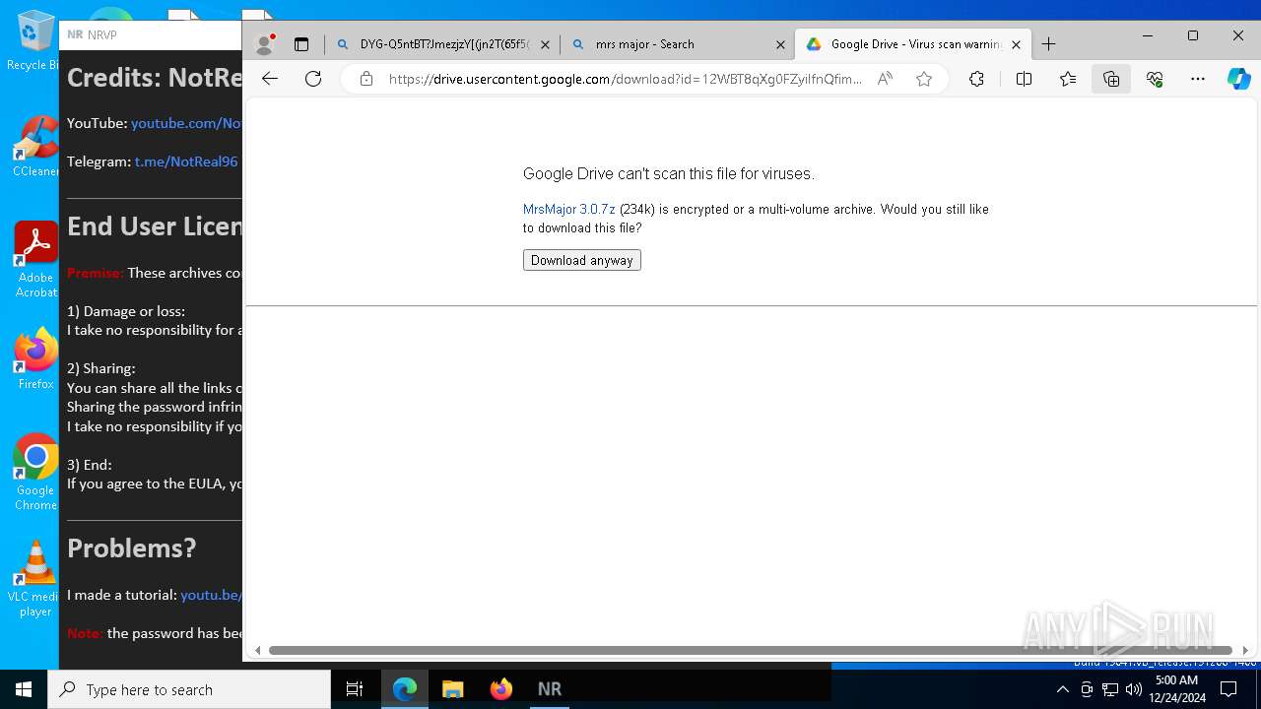This screenshot has width=1261, height=709.
Task: Open File Explorer from the taskbar
Action: (x=452, y=689)
